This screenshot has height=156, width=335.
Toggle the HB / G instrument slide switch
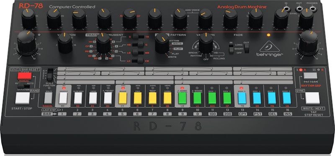[x=138, y=44]
